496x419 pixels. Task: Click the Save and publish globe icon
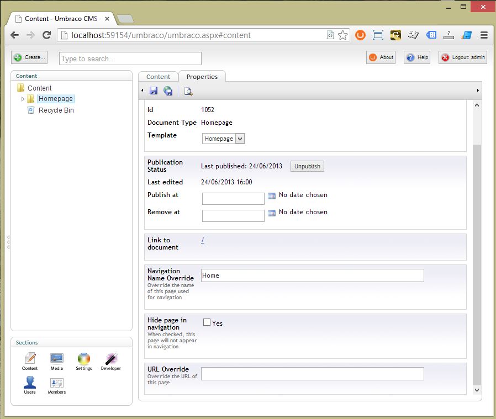[168, 91]
